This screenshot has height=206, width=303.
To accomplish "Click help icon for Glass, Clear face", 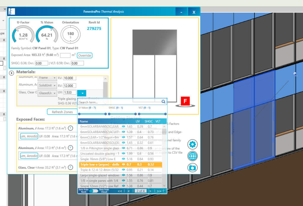I will coord(70,167).
